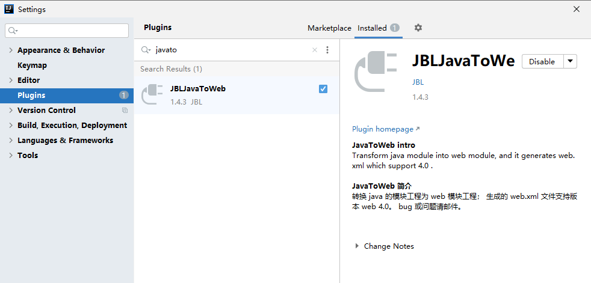
Task: Click the large plugin logo in details pane
Action: click(x=376, y=71)
